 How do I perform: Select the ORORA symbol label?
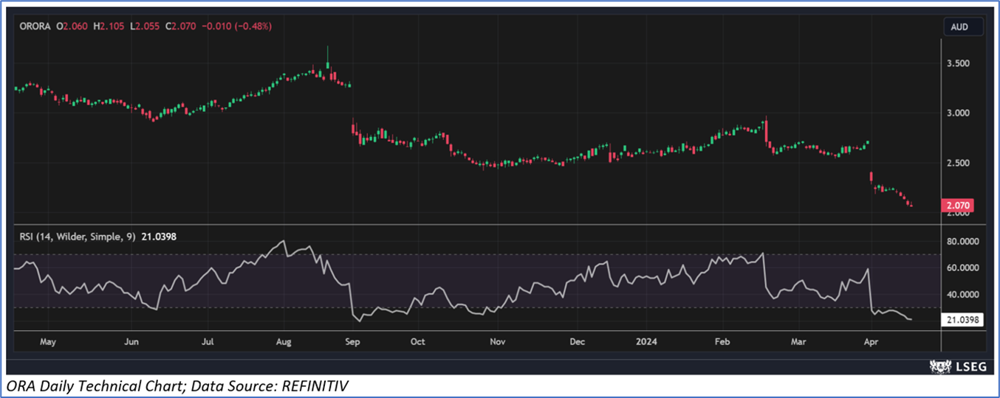(35, 27)
